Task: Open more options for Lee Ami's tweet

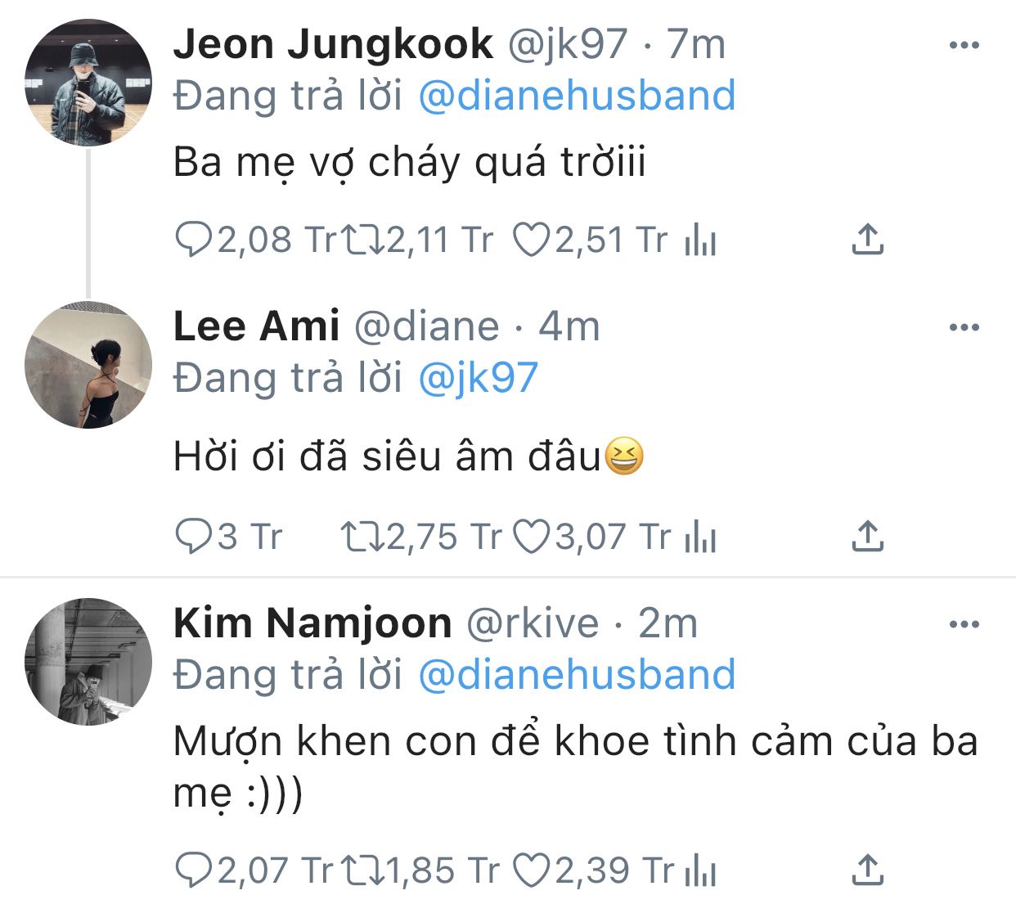Action: [964, 327]
